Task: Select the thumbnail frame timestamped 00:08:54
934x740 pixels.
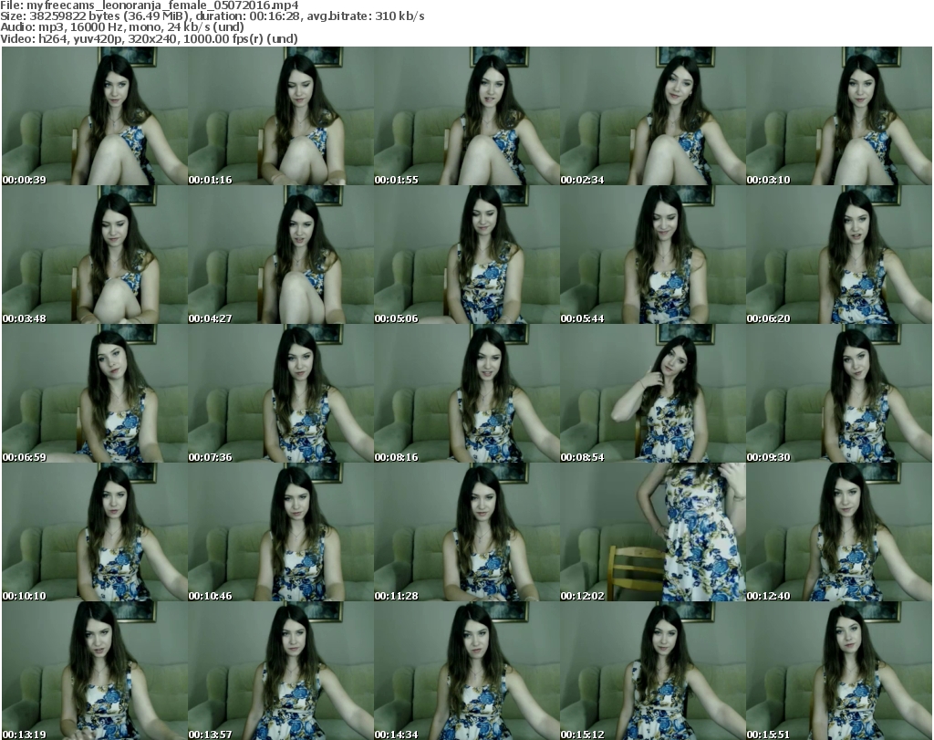Action: point(653,393)
